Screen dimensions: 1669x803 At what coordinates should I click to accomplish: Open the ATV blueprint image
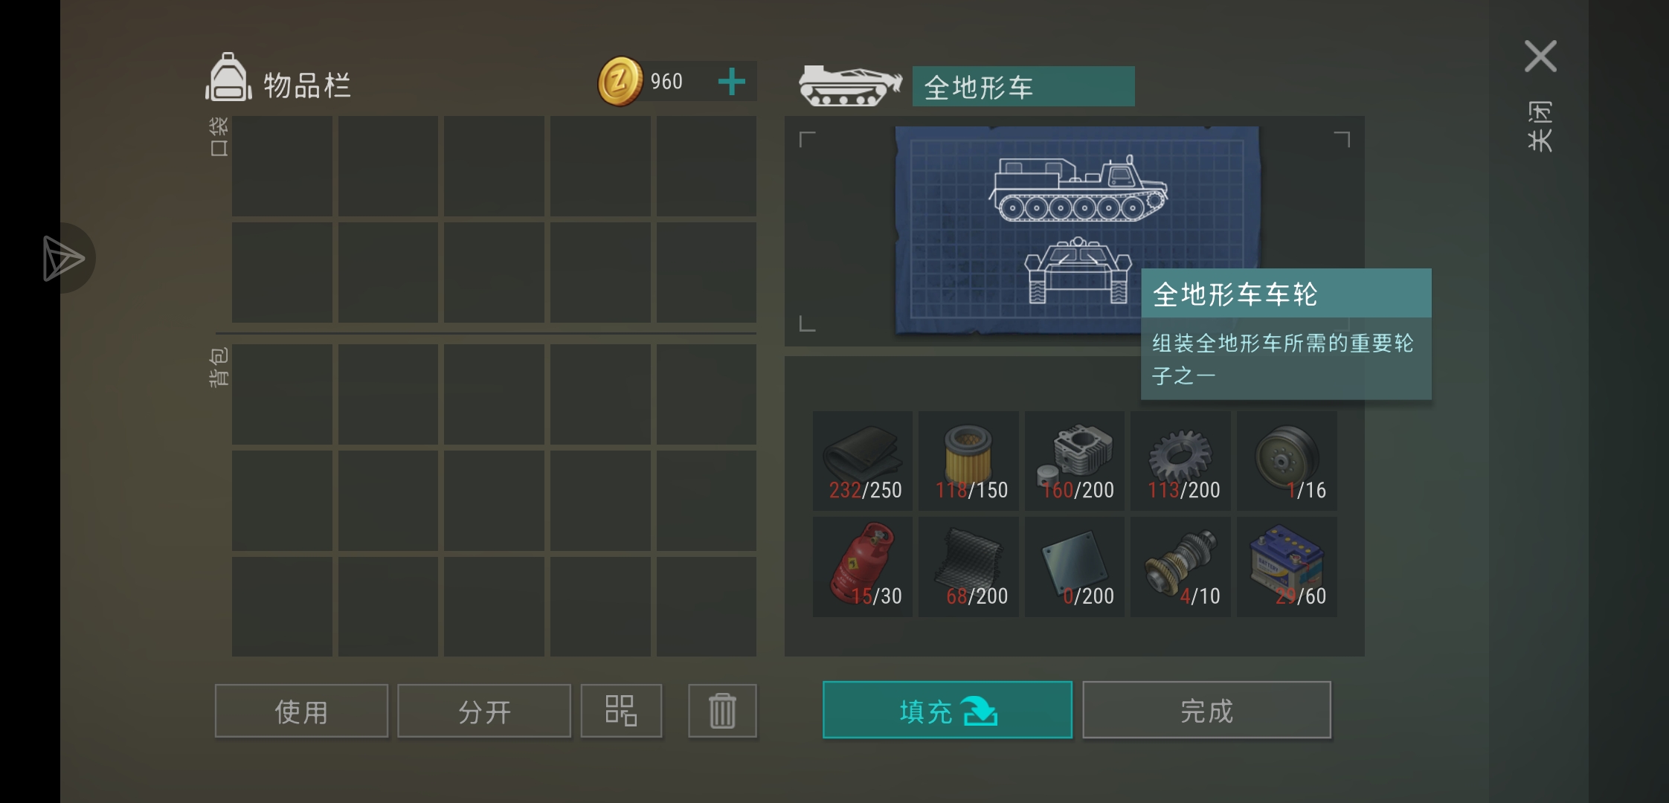[1077, 230]
